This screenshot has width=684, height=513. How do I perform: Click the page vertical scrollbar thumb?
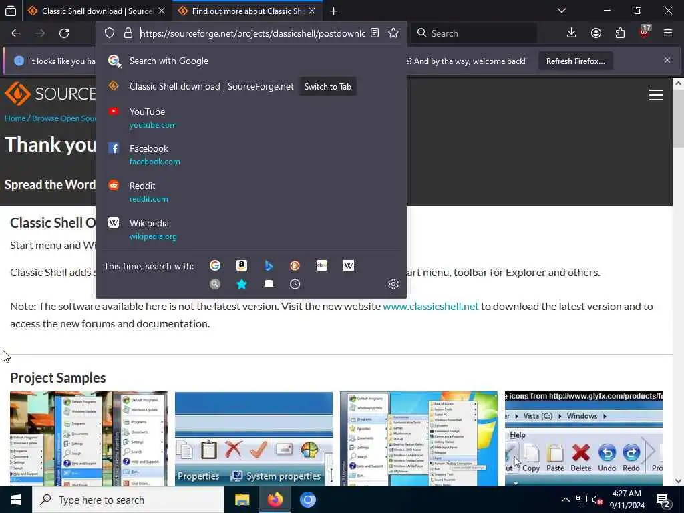point(679,120)
